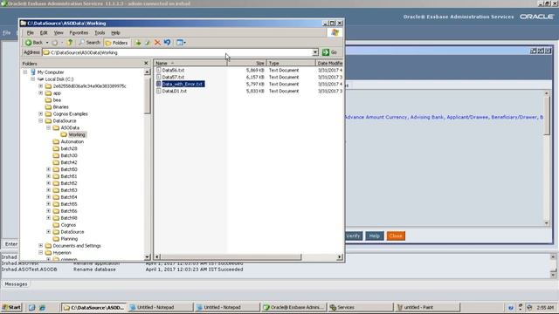Select the Binaries folder icon
The width and height of the screenshot is (559, 314).
pyautogui.click(x=49, y=106)
